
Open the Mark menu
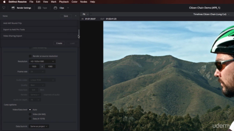click(x=54, y=2)
